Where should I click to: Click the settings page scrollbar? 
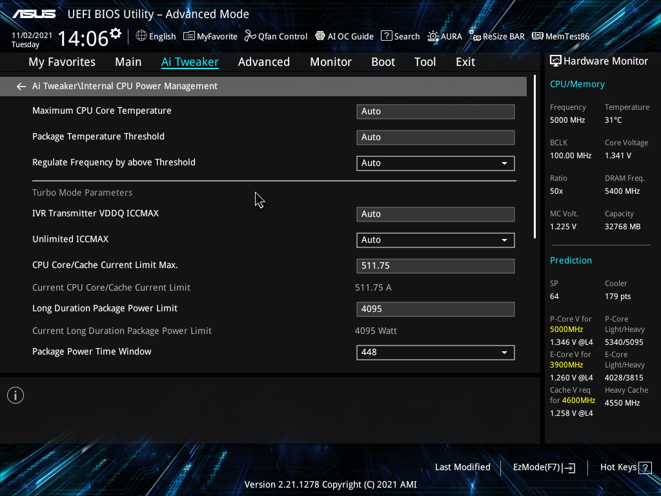(x=535, y=157)
